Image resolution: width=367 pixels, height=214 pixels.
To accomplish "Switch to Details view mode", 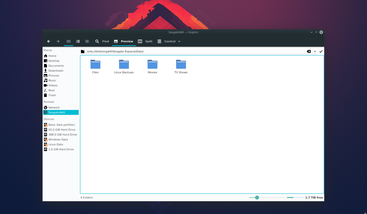I will click(x=87, y=41).
